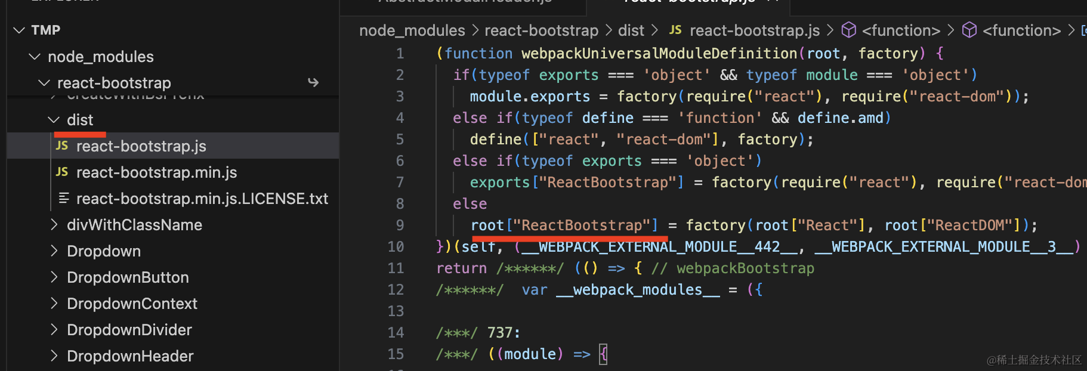Screen dimensions: 1087x371
Task: Click the JS icon beside react-bootstrap.min.js
Action: click(62, 172)
